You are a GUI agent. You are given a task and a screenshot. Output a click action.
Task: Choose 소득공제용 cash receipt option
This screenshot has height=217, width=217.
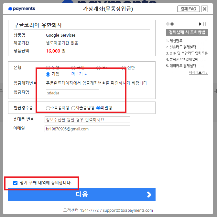[x=48, y=108]
